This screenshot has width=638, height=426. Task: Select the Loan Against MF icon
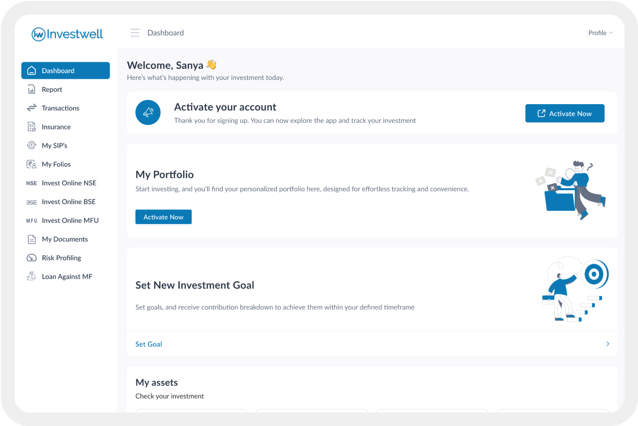[32, 277]
